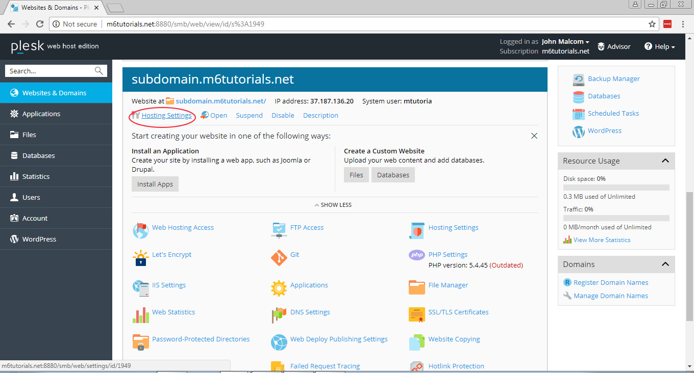The height and width of the screenshot is (373, 694).
Task: Click the Git icon
Action: coord(279,258)
